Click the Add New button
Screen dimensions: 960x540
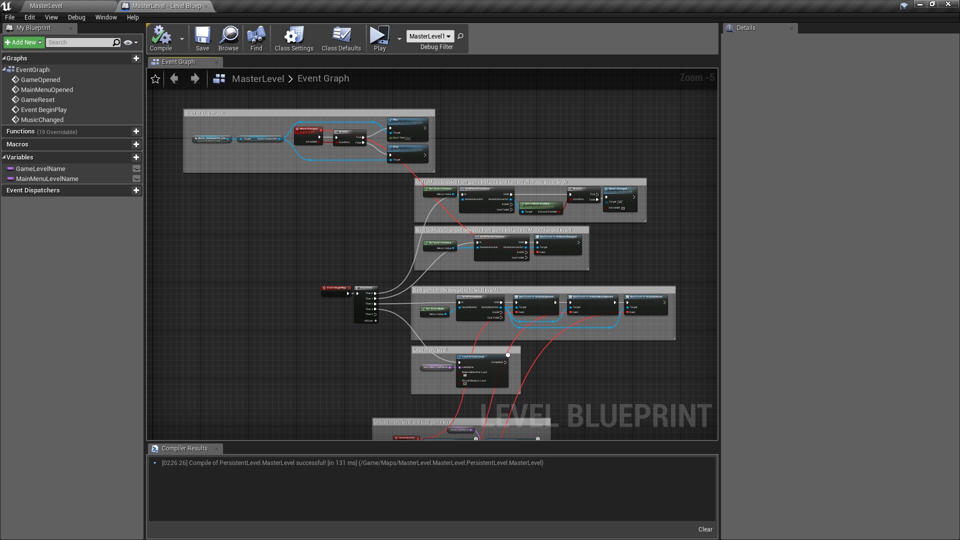coord(23,42)
